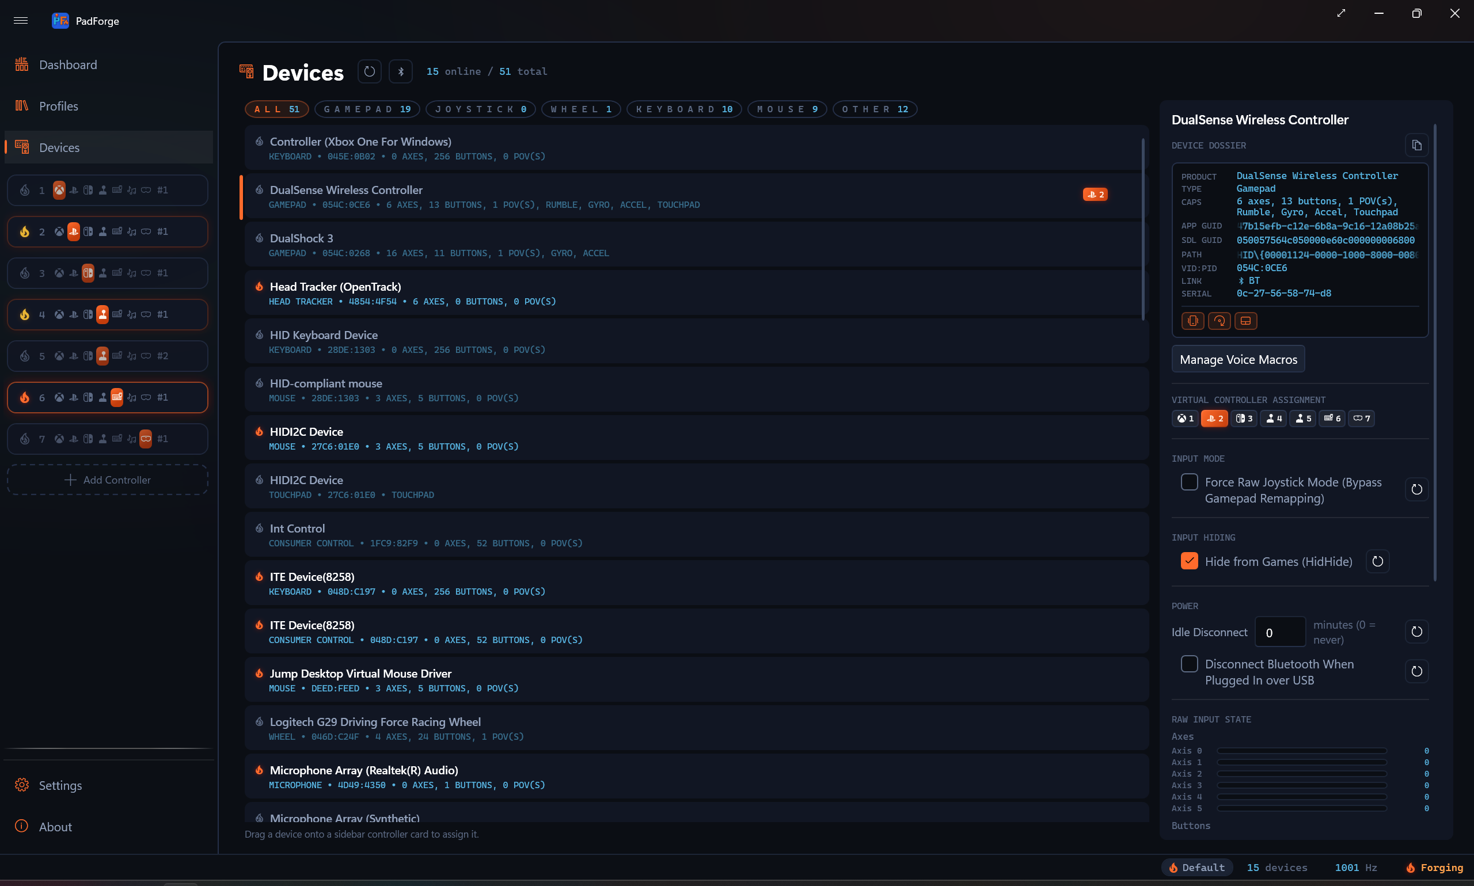Enable Force Raw Joystick Mode checkbox

pyautogui.click(x=1188, y=482)
